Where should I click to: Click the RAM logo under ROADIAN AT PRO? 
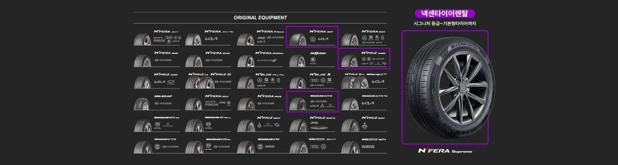[208, 125]
